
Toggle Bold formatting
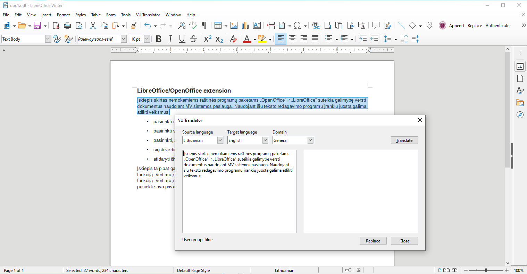tap(159, 39)
